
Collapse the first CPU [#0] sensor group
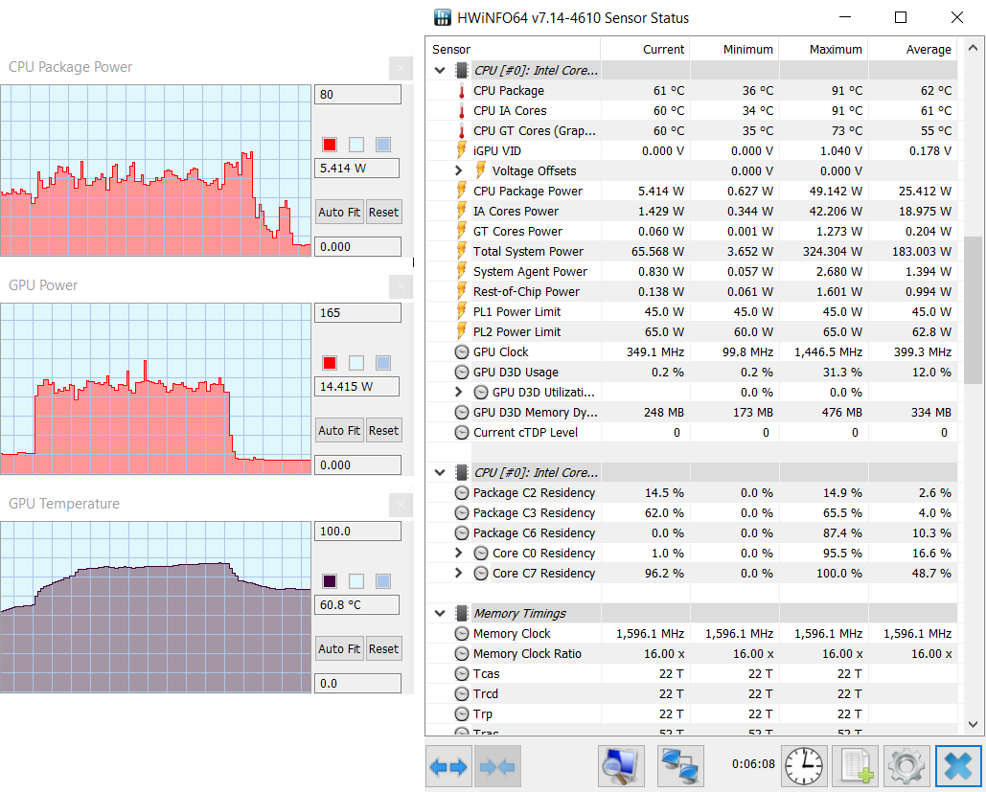[x=440, y=70]
